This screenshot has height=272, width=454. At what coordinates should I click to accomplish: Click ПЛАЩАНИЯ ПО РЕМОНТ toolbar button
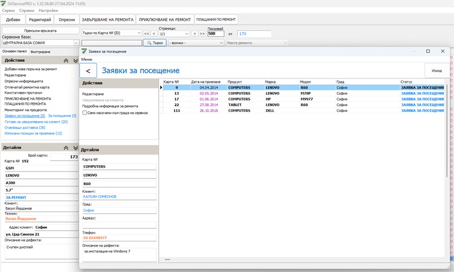(216, 19)
